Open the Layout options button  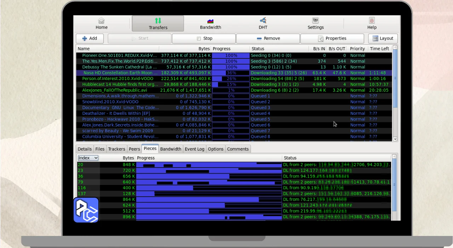(383, 39)
